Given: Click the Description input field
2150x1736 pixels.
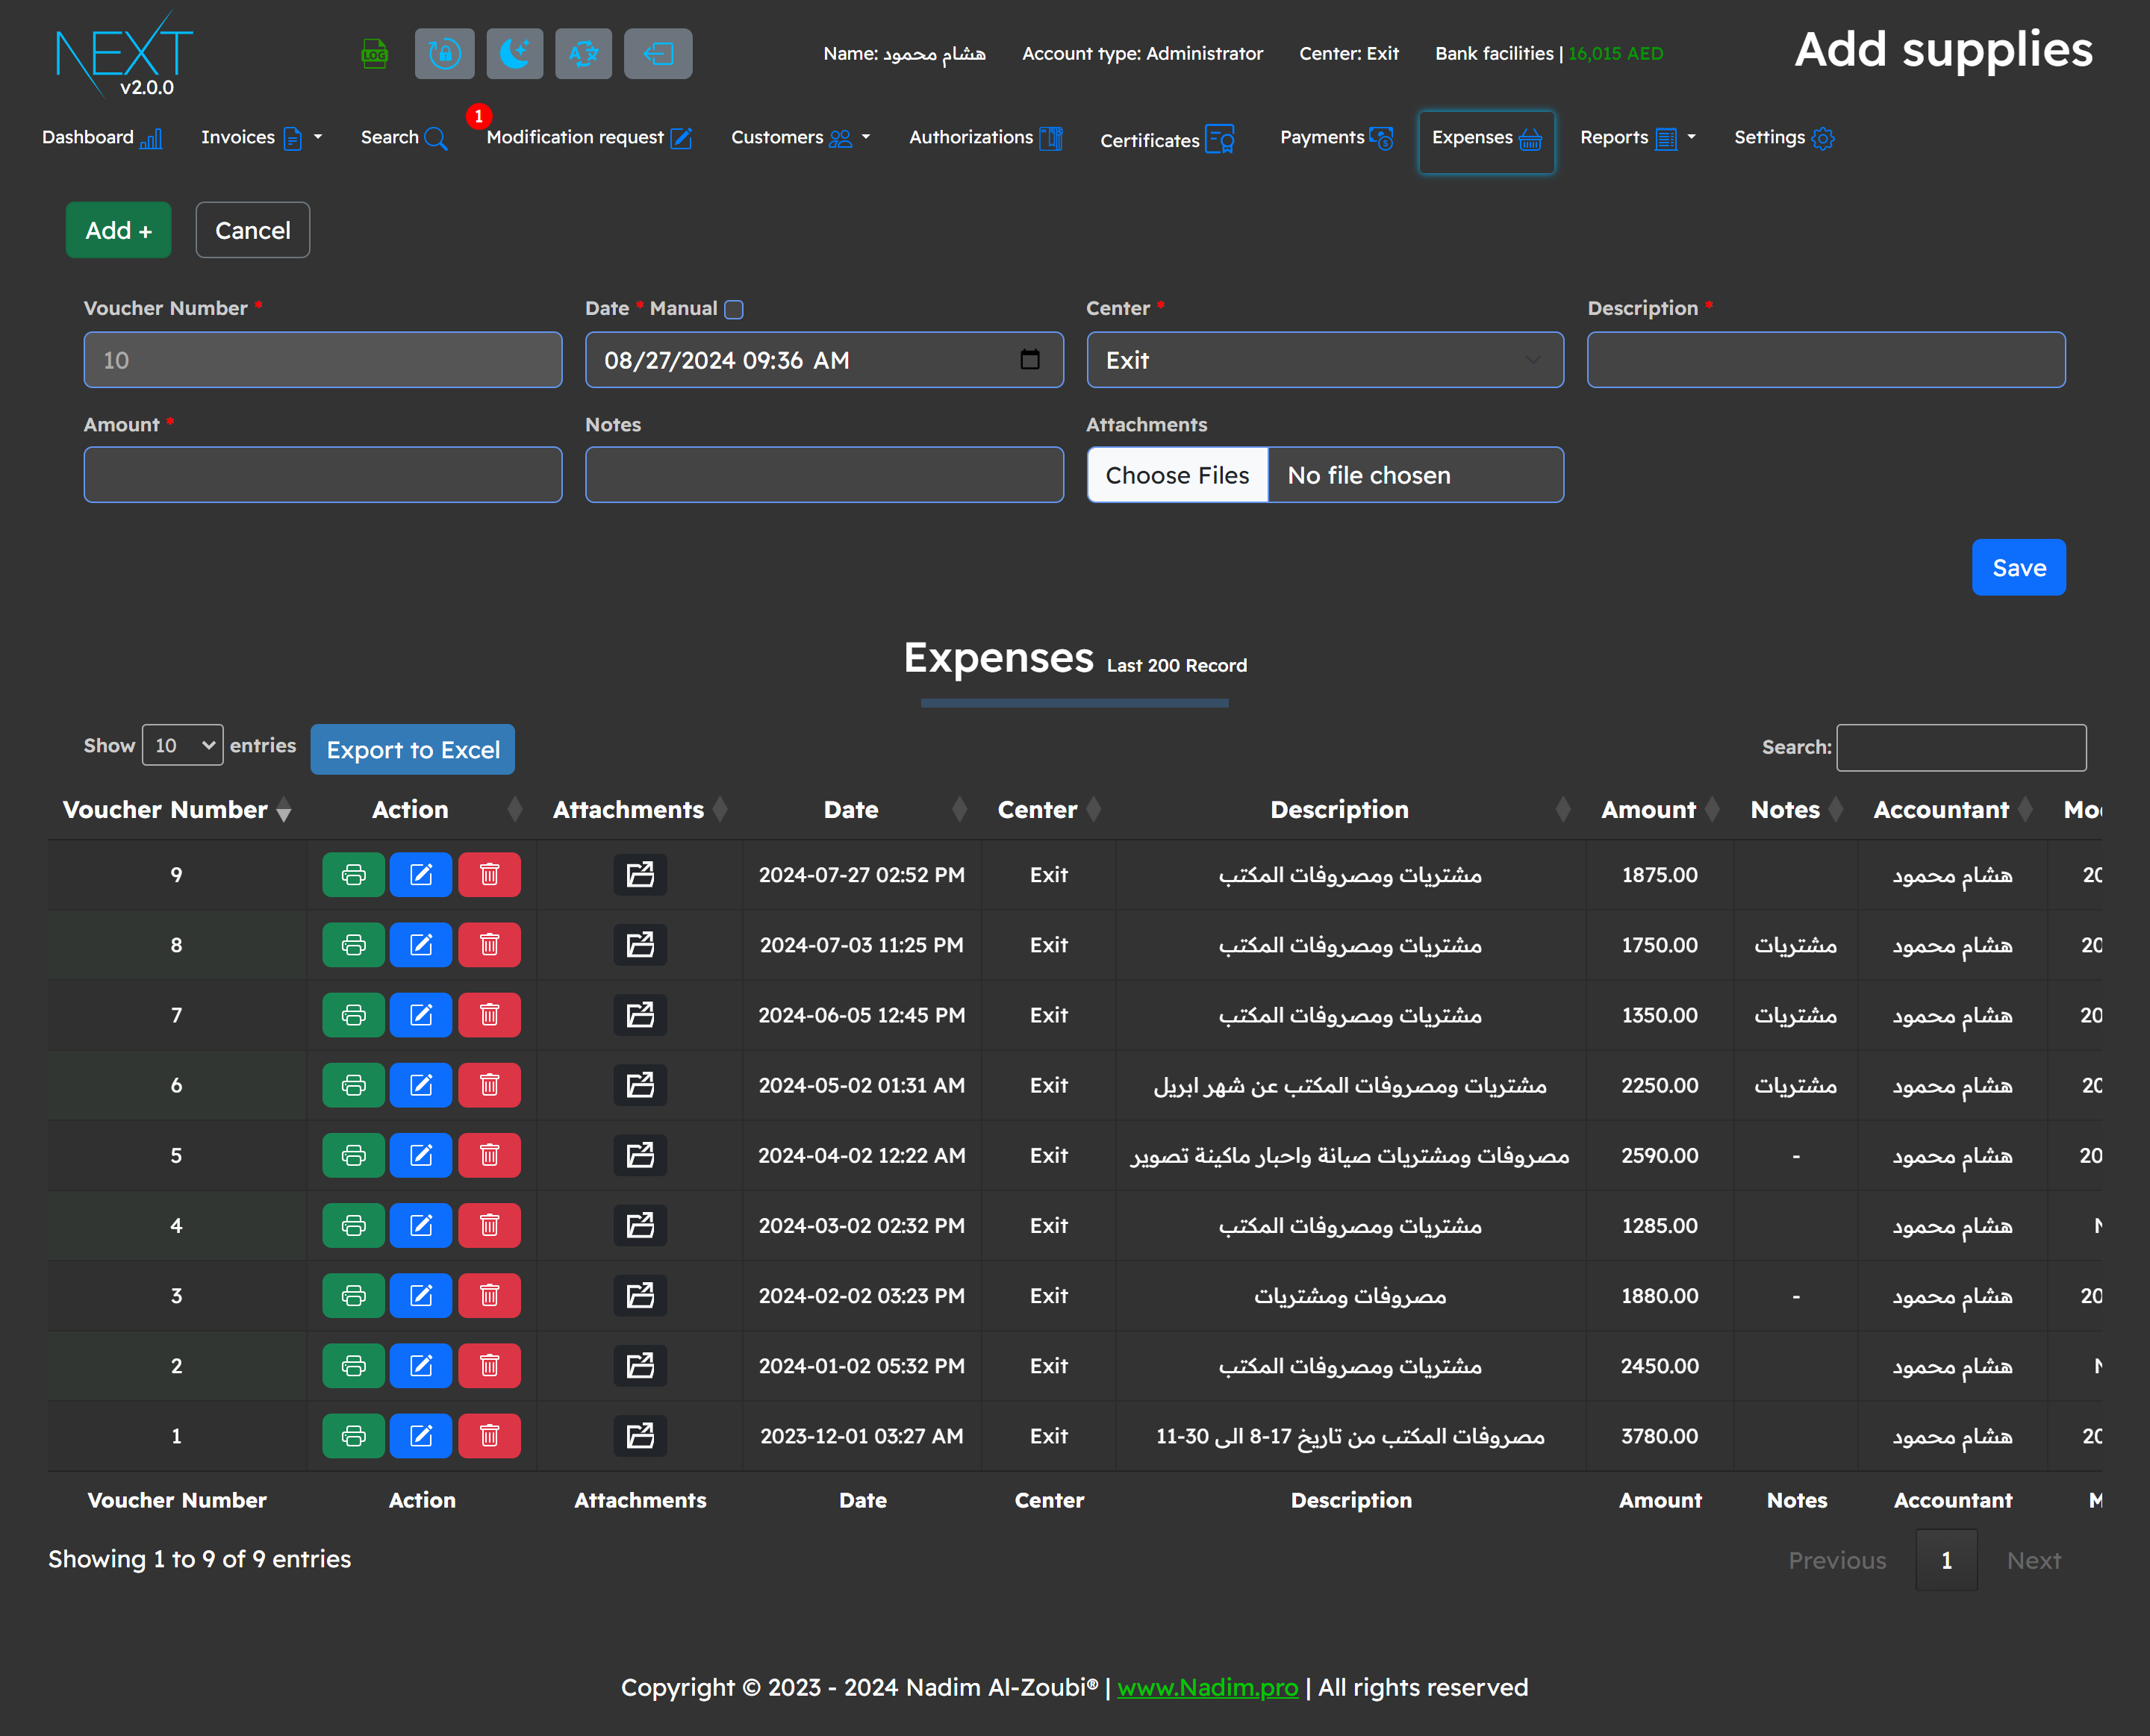Looking at the screenshot, I should pos(1825,360).
